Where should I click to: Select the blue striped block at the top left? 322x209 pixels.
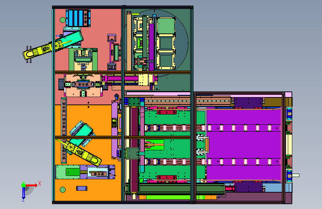point(78,18)
